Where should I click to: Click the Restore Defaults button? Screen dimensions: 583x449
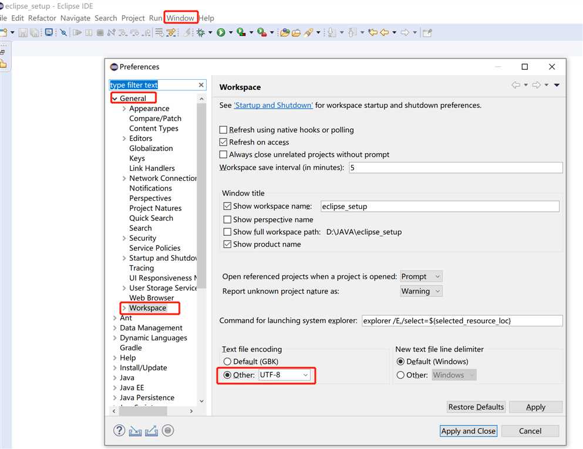pyautogui.click(x=476, y=407)
